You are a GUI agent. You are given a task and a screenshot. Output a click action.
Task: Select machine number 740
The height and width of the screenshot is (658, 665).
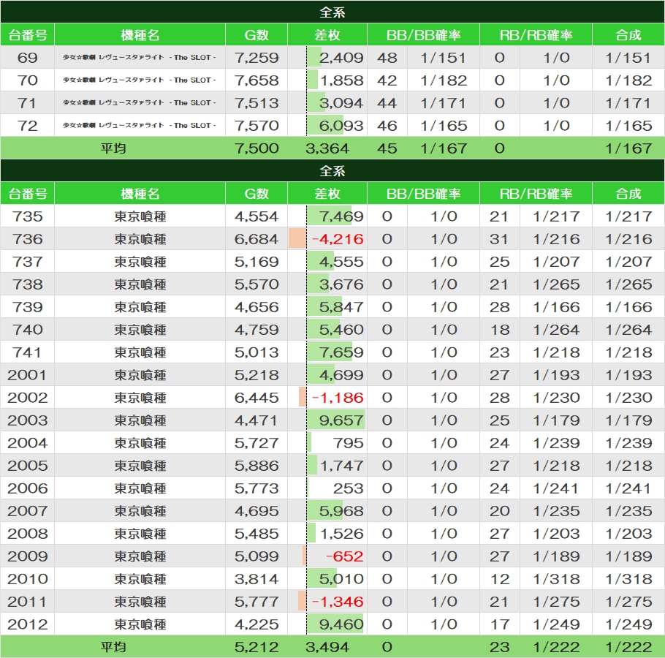(x=28, y=330)
